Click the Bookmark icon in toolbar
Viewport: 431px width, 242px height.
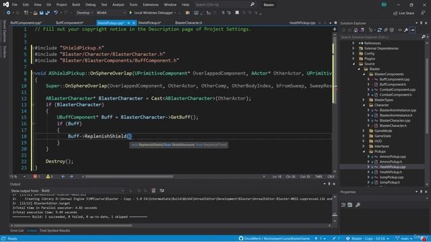point(237,13)
